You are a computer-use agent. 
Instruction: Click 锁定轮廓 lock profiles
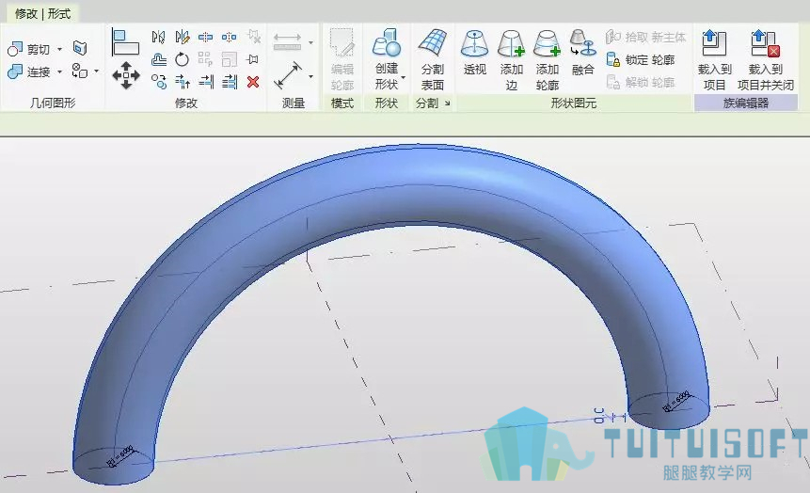[x=641, y=60]
